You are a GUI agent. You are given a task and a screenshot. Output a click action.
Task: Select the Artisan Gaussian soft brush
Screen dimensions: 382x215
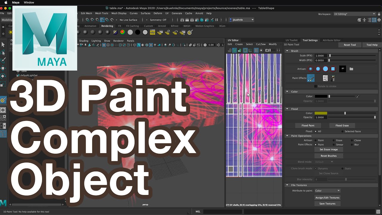[x=311, y=69]
